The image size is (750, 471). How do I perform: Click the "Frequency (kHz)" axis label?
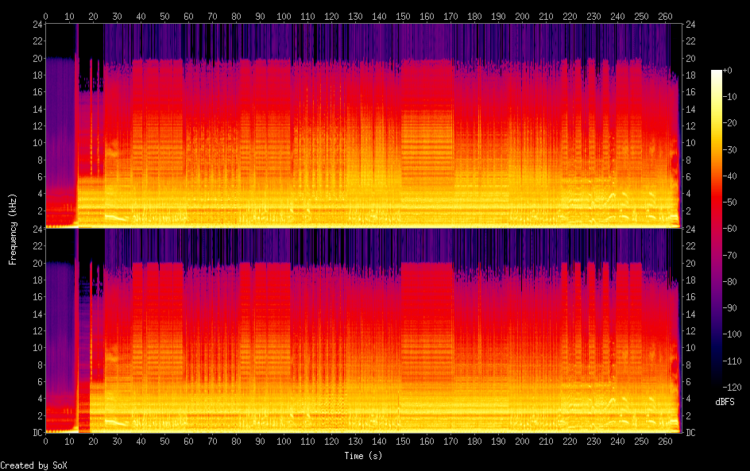coord(13,229)
